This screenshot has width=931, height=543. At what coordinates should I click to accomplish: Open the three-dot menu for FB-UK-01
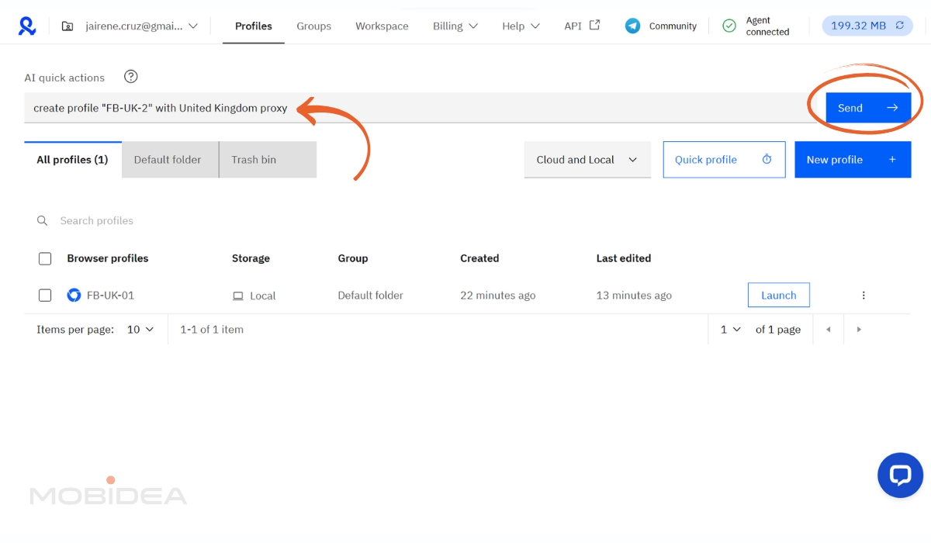click(864, 295)
